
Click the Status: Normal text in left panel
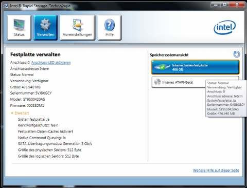(22, 75)
